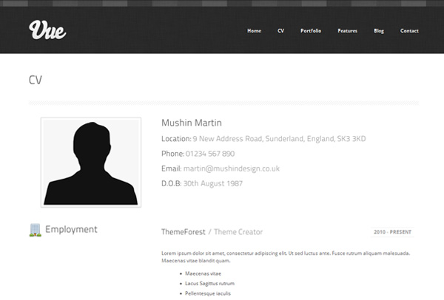Viewport: 444px width, 300px height.
Task: Open the Portfolio page
Action: 311,31
